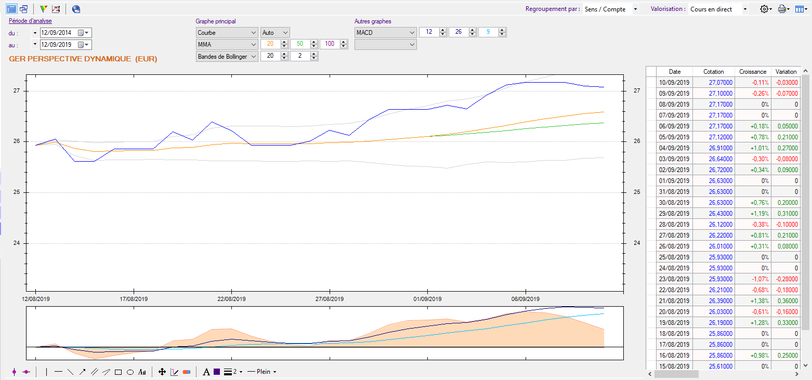
Task: Open the globe web chart icon
Action: (x=76, y=9)
